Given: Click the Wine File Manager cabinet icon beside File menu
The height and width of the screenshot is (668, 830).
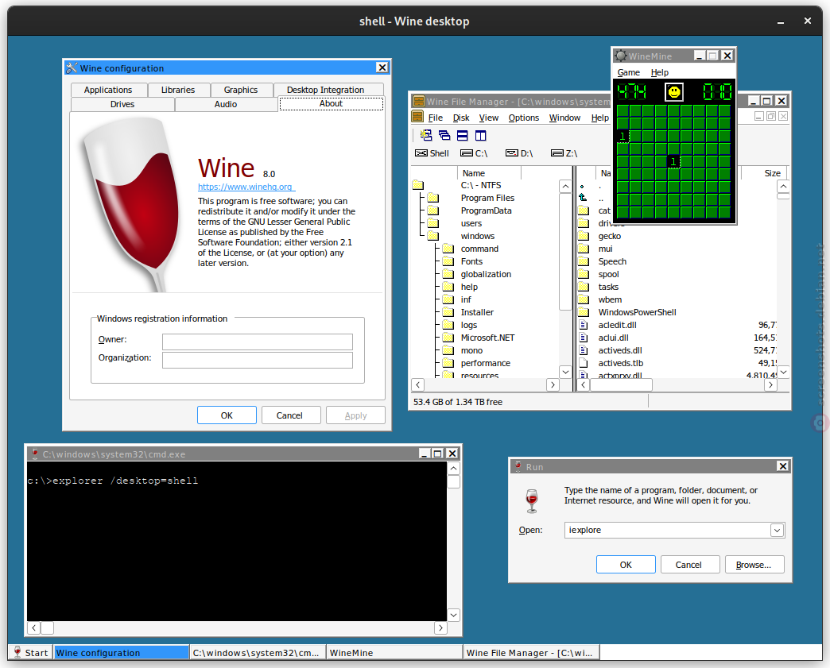Looking at the screenshot, I should [417, 117].
